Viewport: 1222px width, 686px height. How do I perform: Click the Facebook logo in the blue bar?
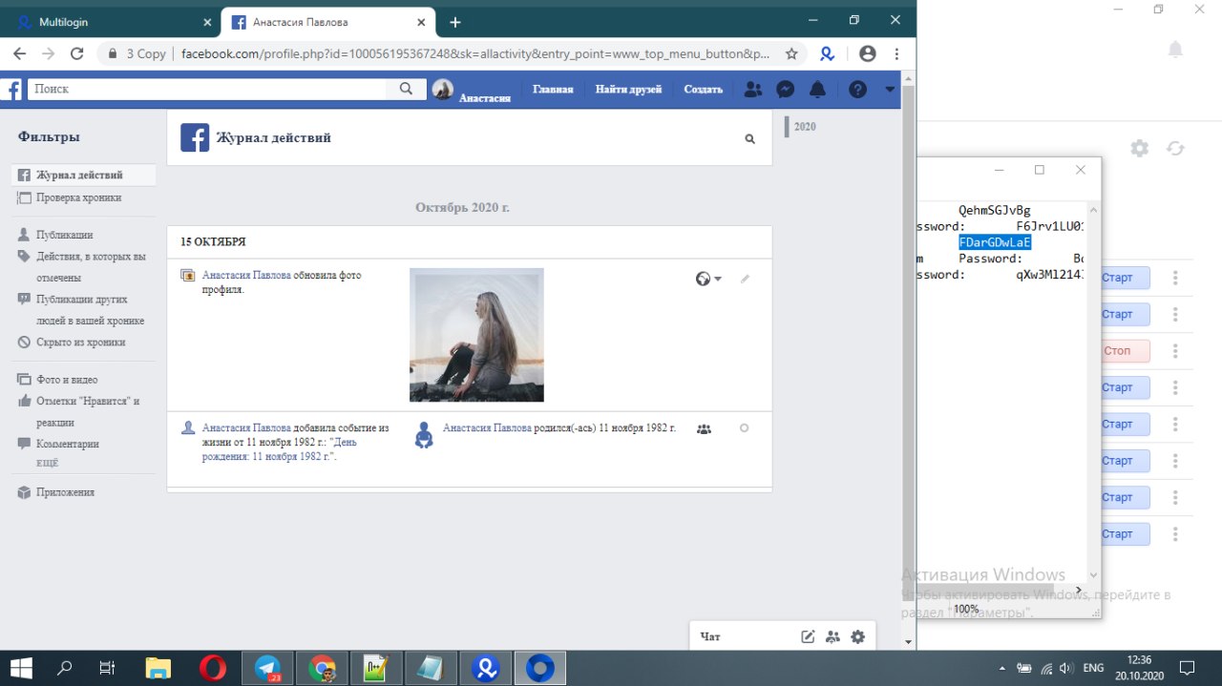11,90
